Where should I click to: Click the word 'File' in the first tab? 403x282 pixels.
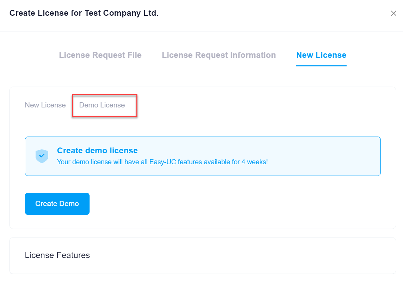coord(134,55)
